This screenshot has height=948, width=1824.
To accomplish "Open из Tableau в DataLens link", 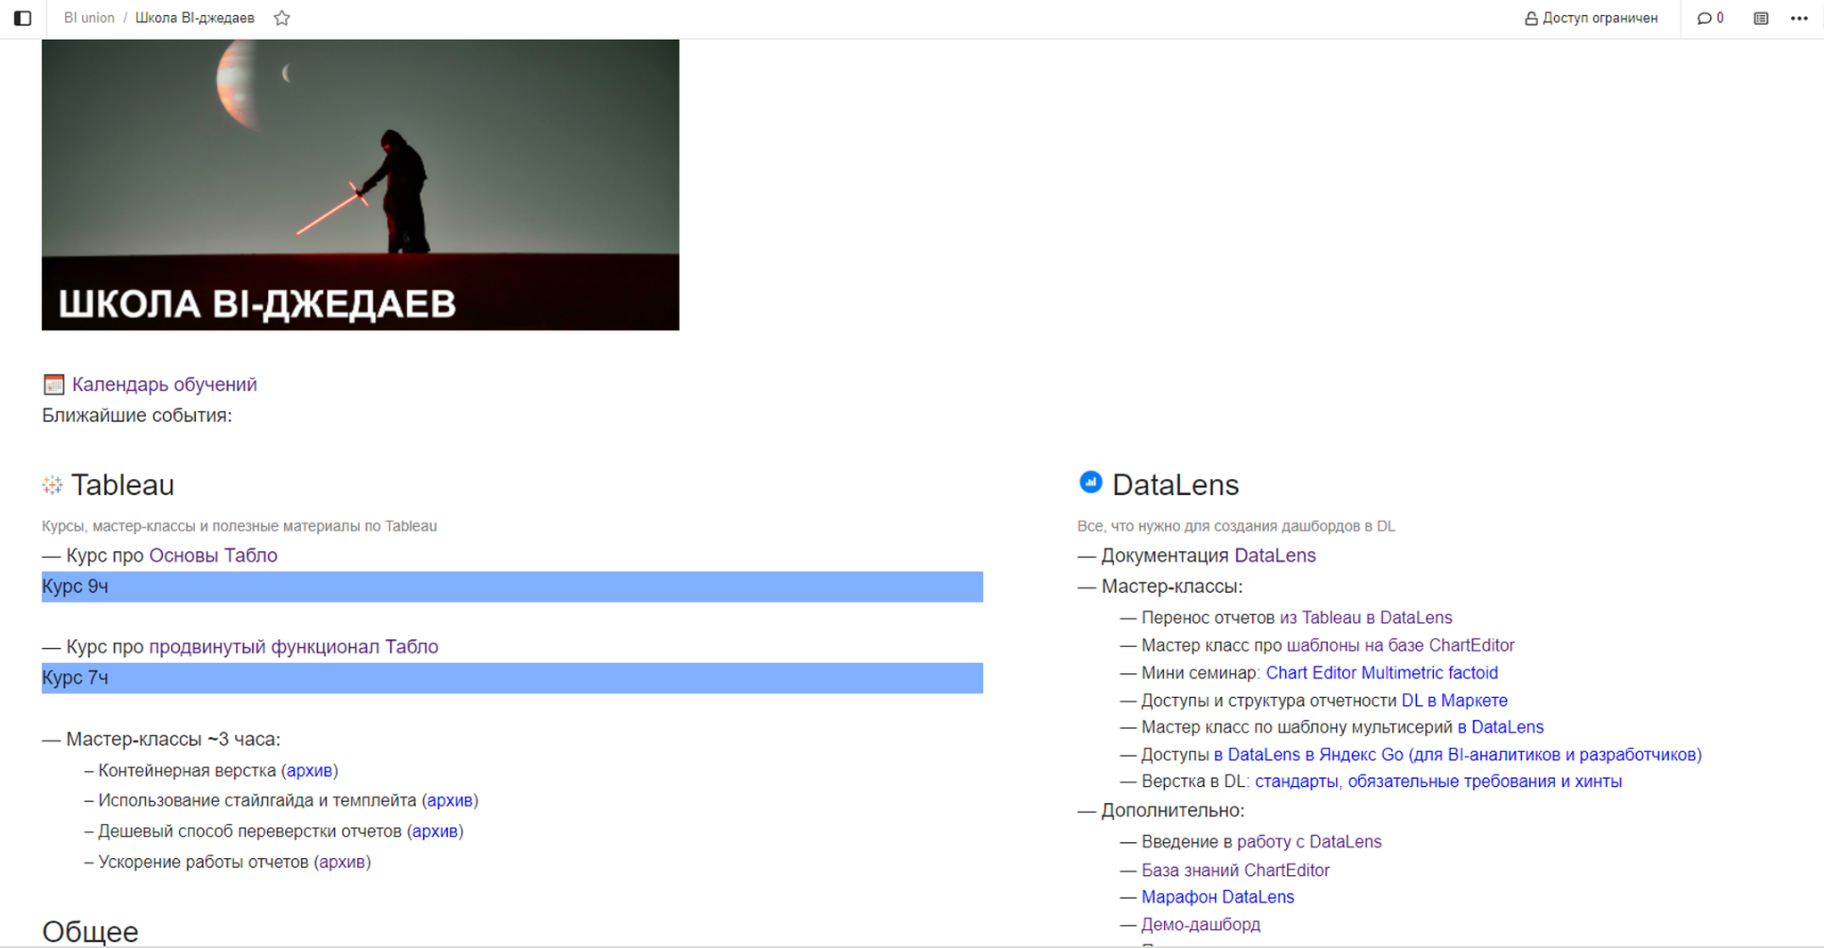I will pos(1365,618).
